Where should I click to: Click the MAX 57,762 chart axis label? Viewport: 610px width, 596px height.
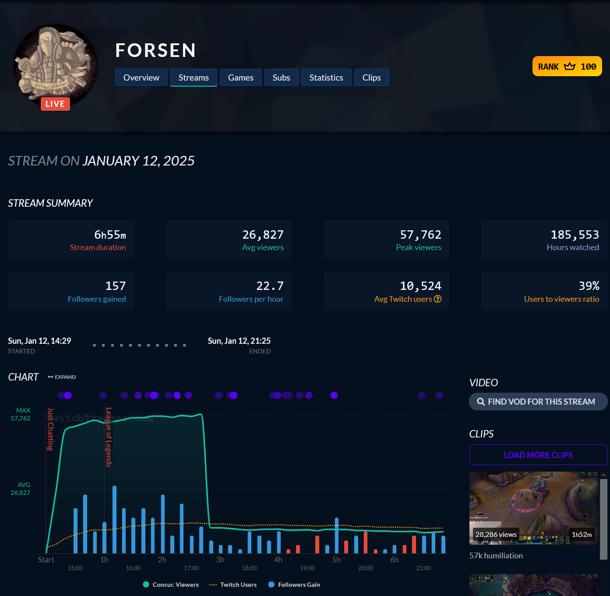point(21,414)
